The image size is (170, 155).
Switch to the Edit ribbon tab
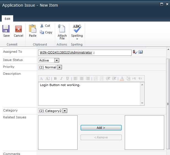[x=7, y=19]
